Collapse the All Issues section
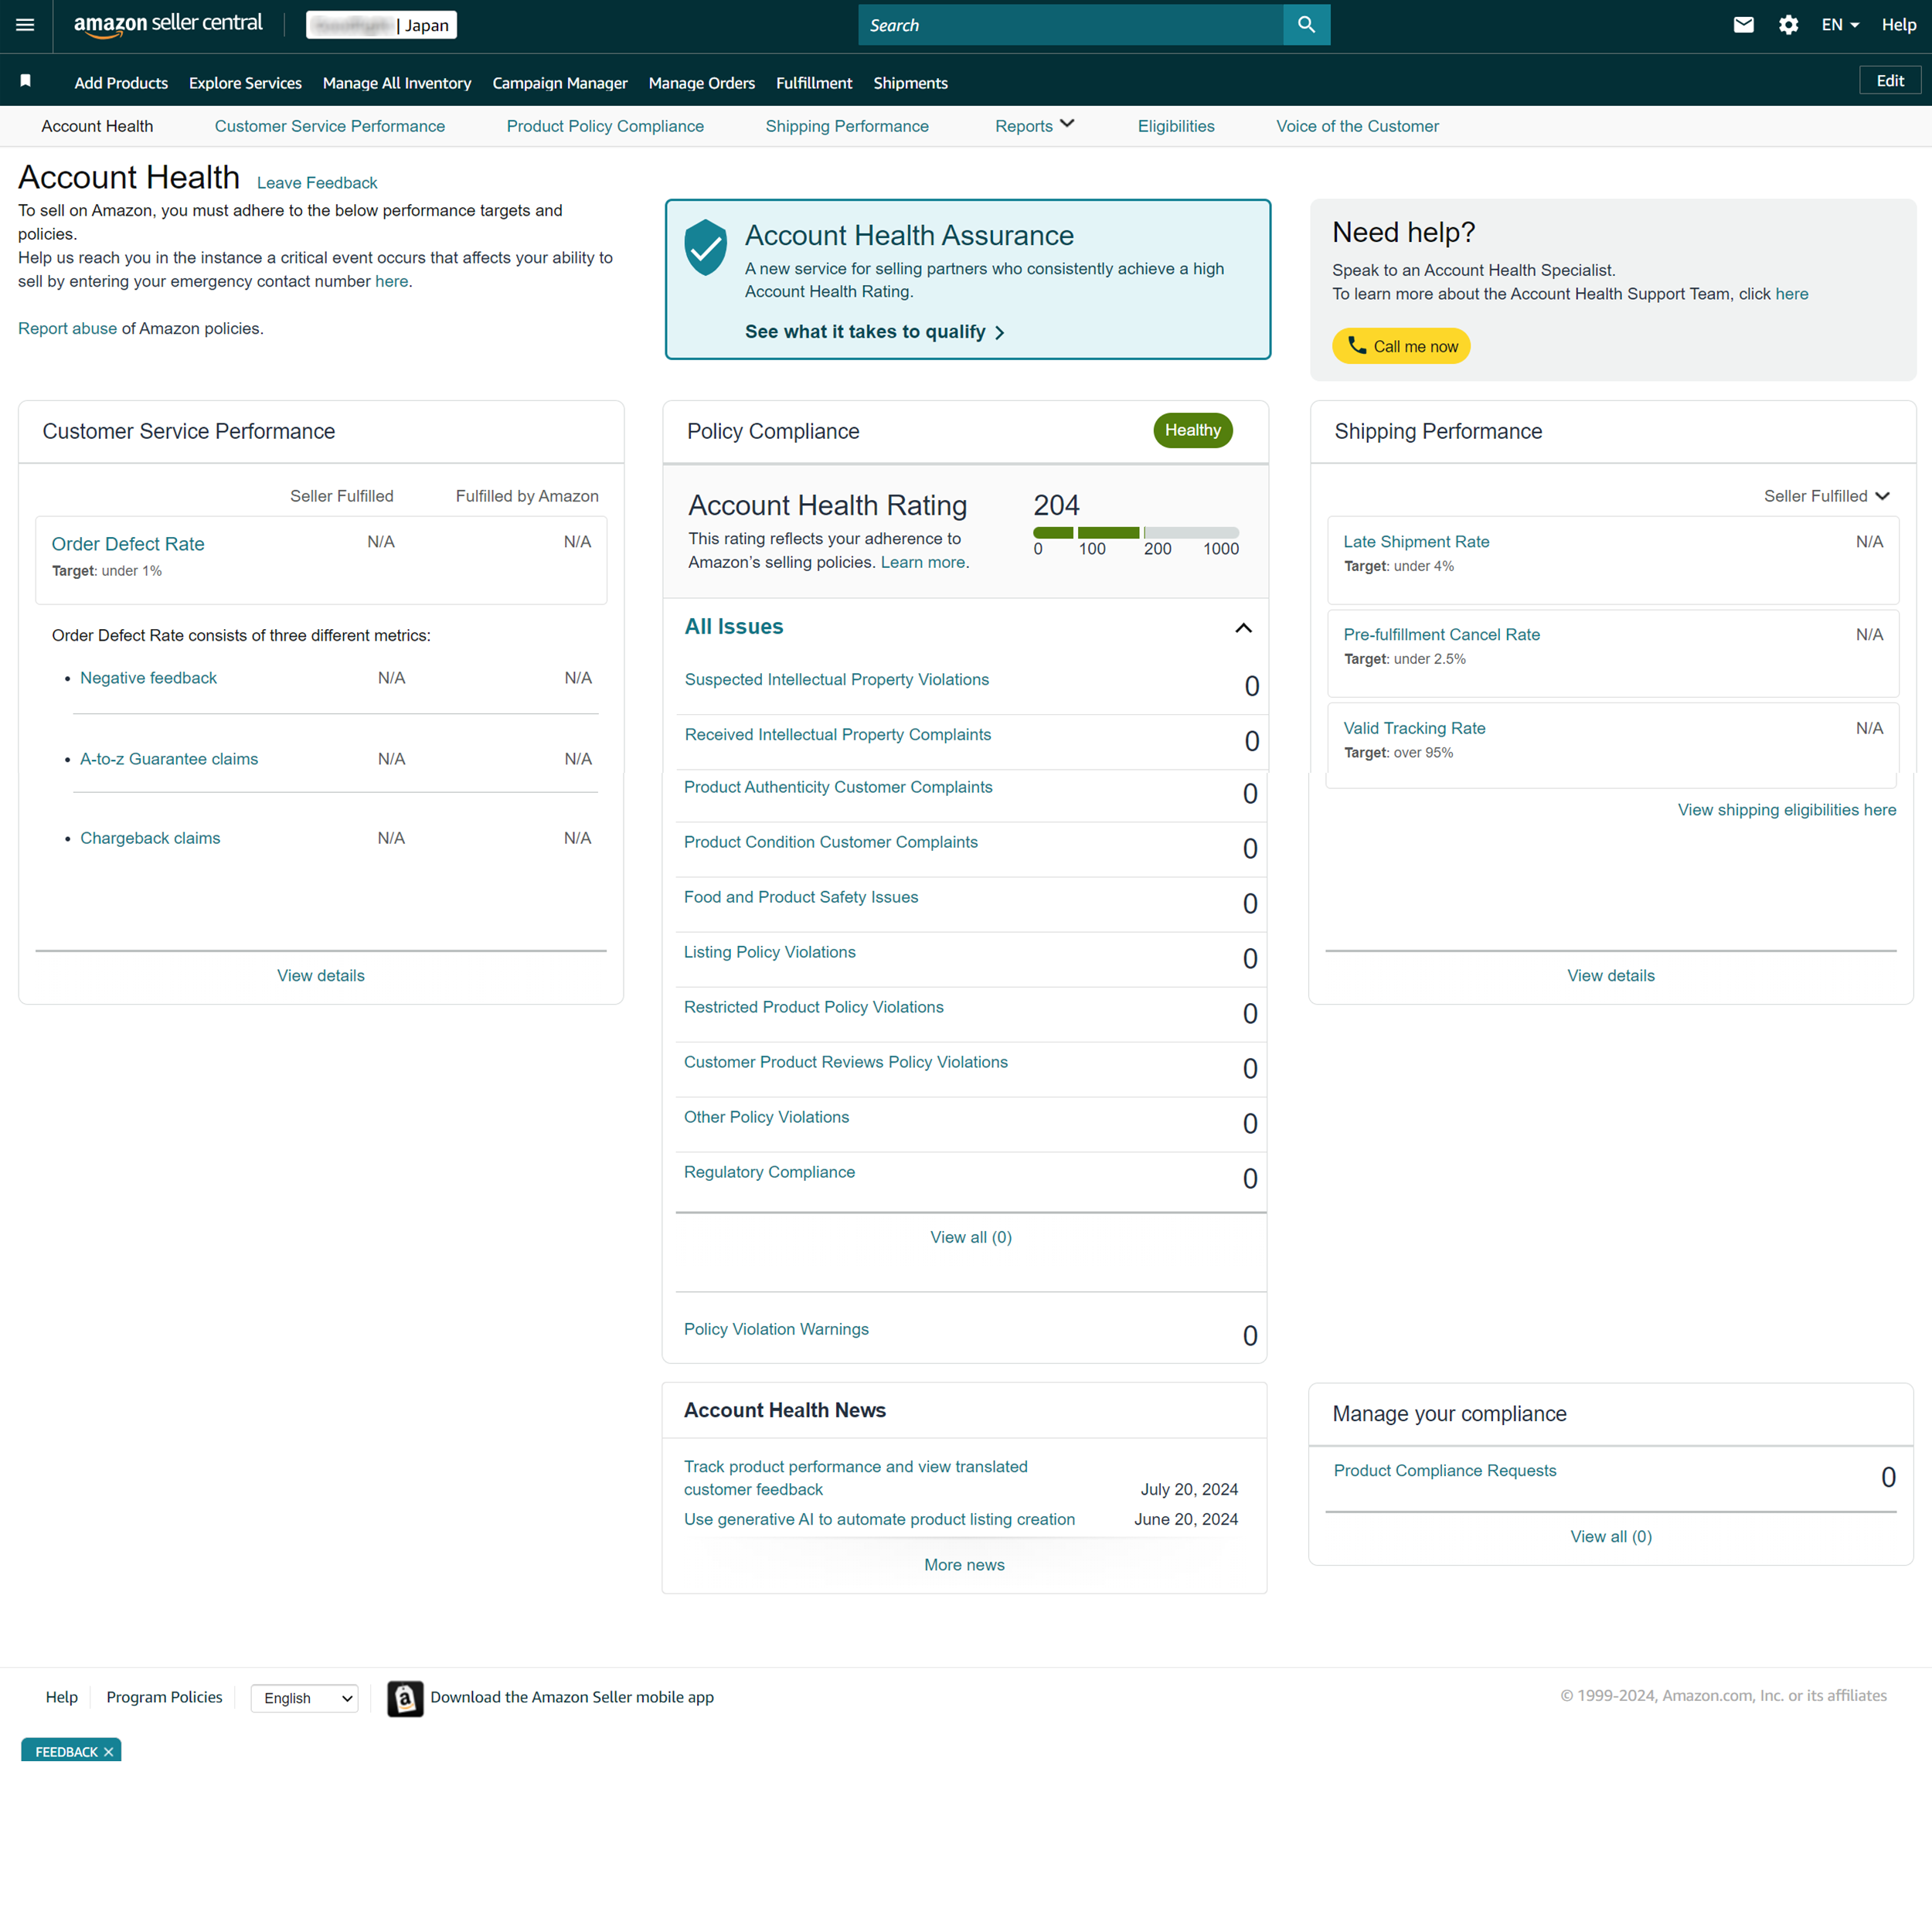 point(1243,628)
